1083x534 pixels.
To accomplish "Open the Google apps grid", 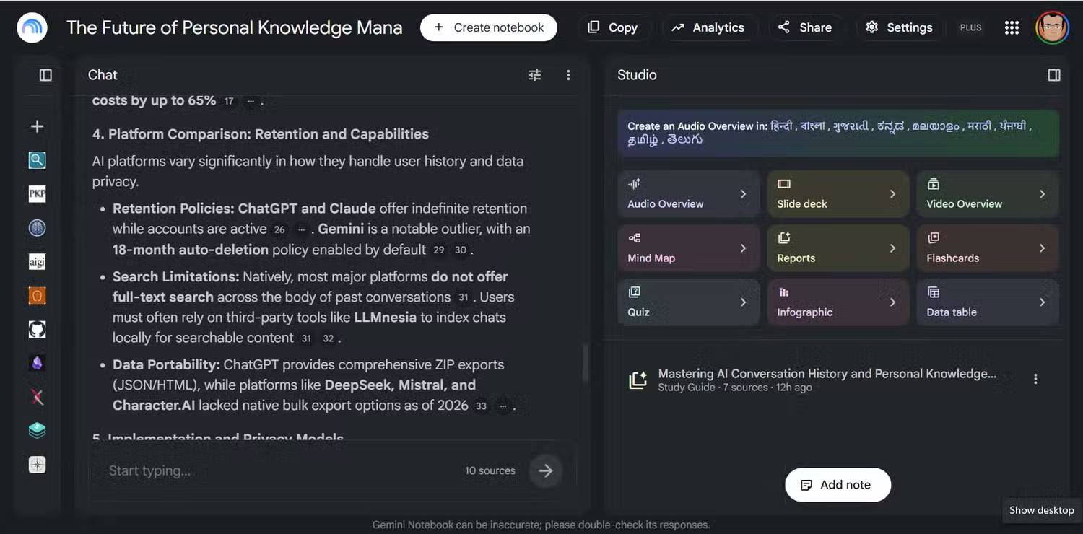I will point(1012,27).
